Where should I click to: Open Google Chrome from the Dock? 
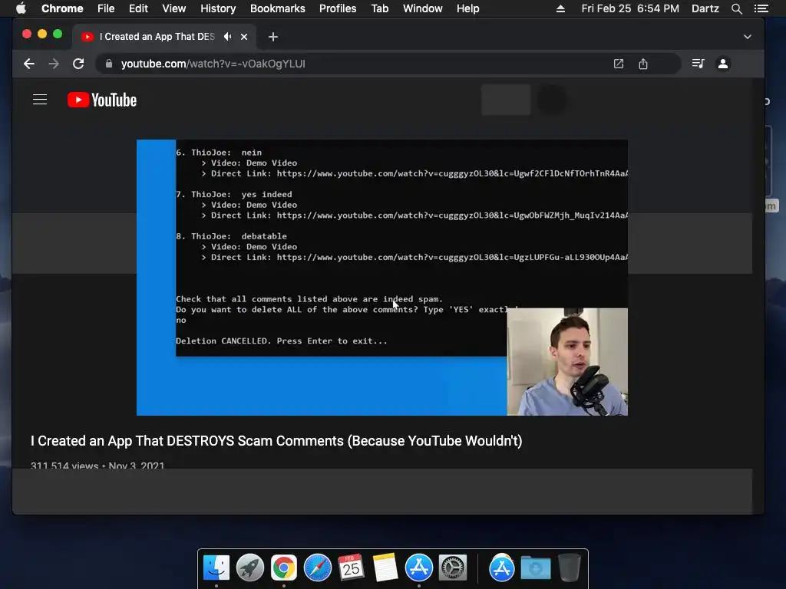(284, 568)
